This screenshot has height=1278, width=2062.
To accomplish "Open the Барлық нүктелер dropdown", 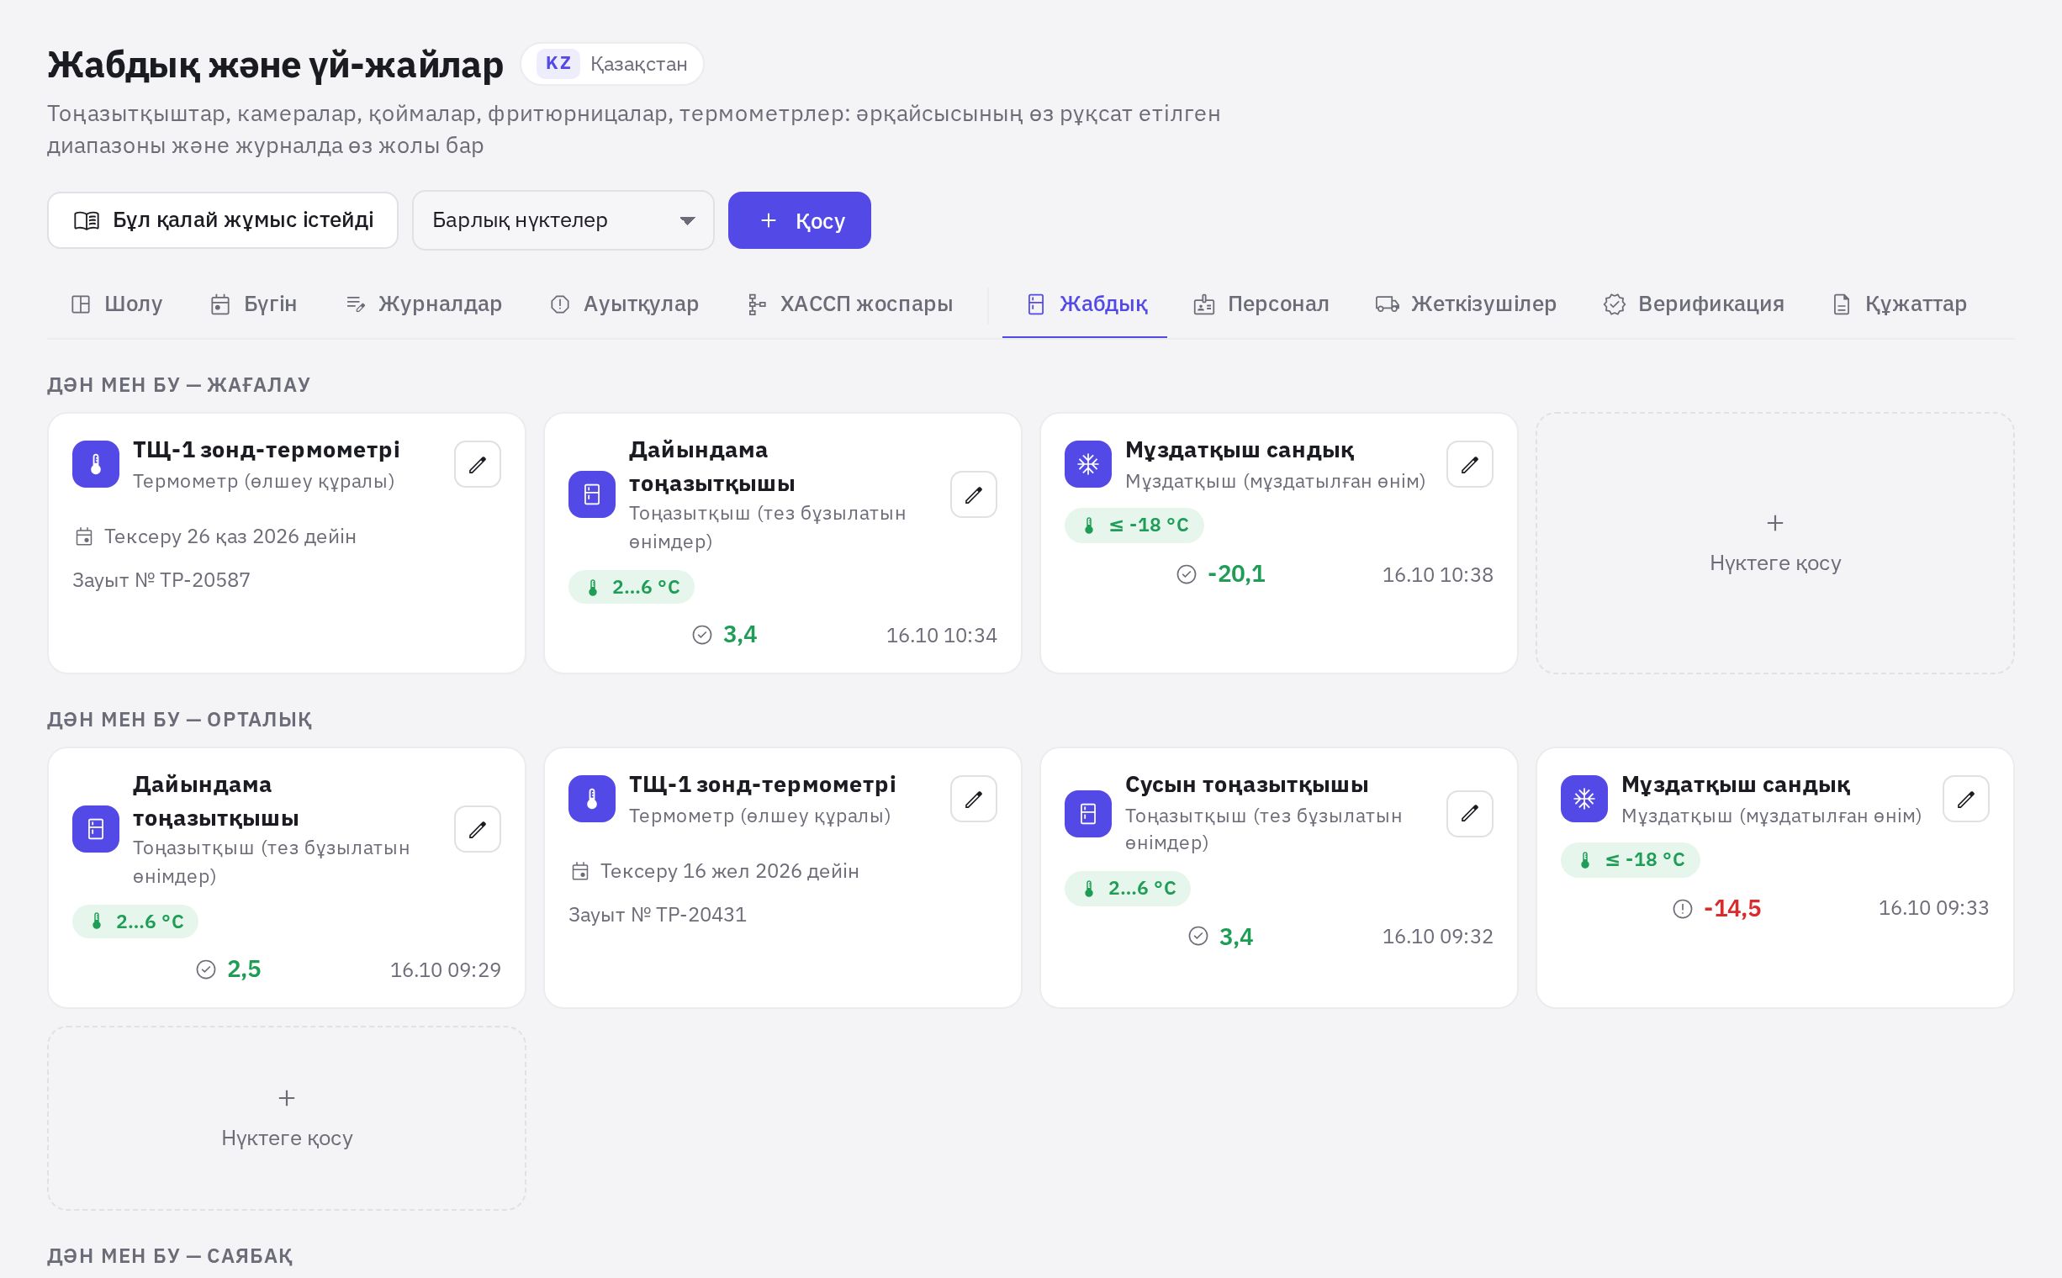I will [x=563, y=220].
